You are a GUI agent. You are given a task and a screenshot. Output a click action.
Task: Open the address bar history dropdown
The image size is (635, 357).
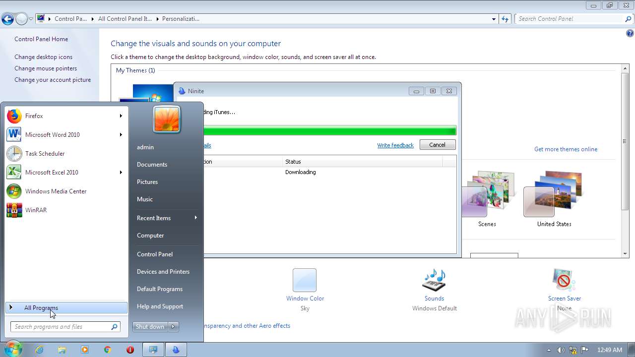[x=494, y=19]
